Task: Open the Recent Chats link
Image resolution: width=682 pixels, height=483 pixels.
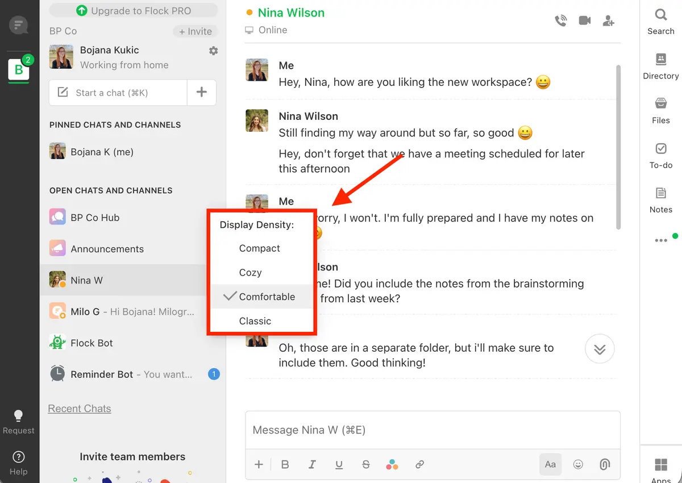Action: tap(79, 408)
